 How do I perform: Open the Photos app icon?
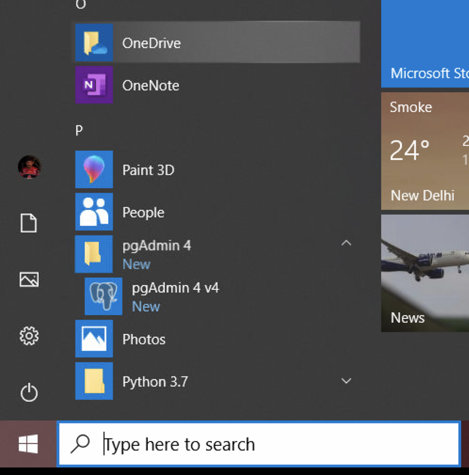pos(94,339)
